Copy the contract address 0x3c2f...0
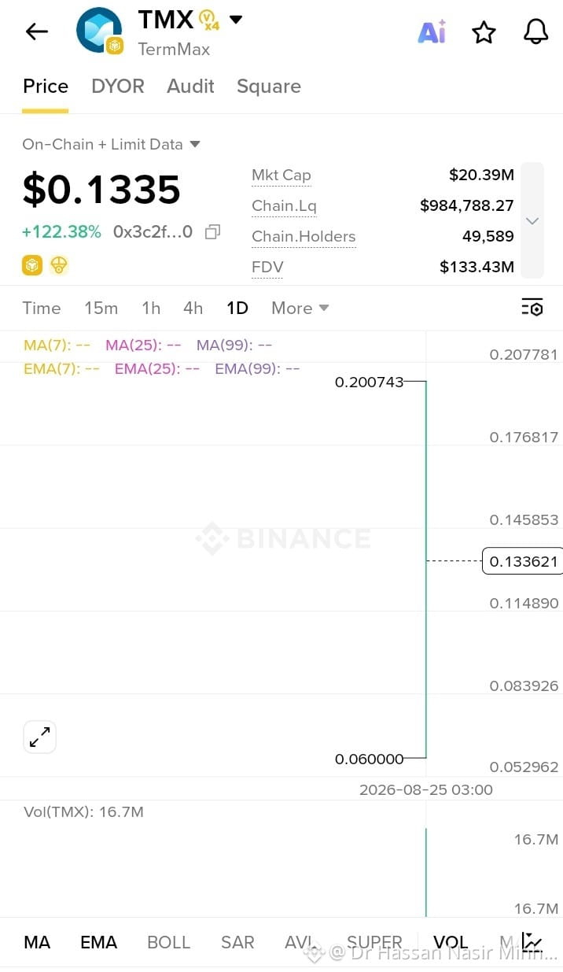This screenshot has width=563, height=972. pos(212,232)
